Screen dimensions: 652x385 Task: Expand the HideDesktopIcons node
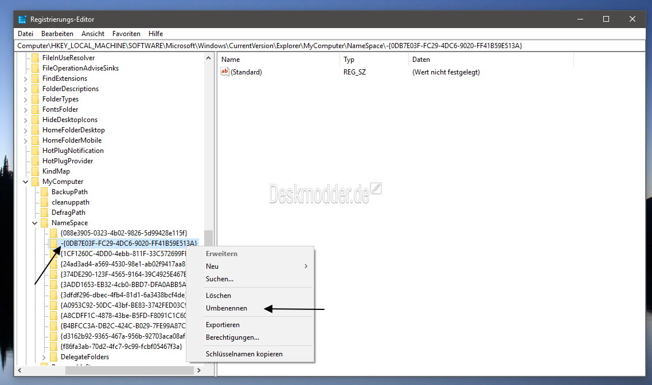pyautogui.click(x=26, y=120)
